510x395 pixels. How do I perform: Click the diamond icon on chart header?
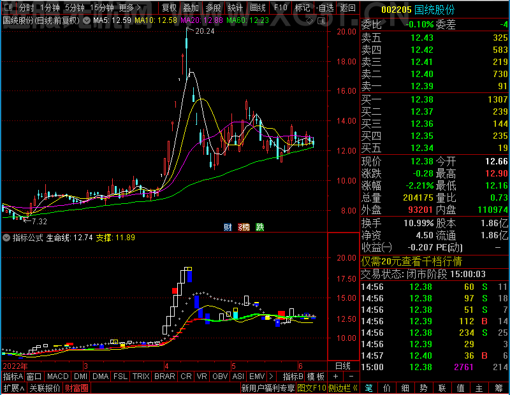(x=309, y=21)
